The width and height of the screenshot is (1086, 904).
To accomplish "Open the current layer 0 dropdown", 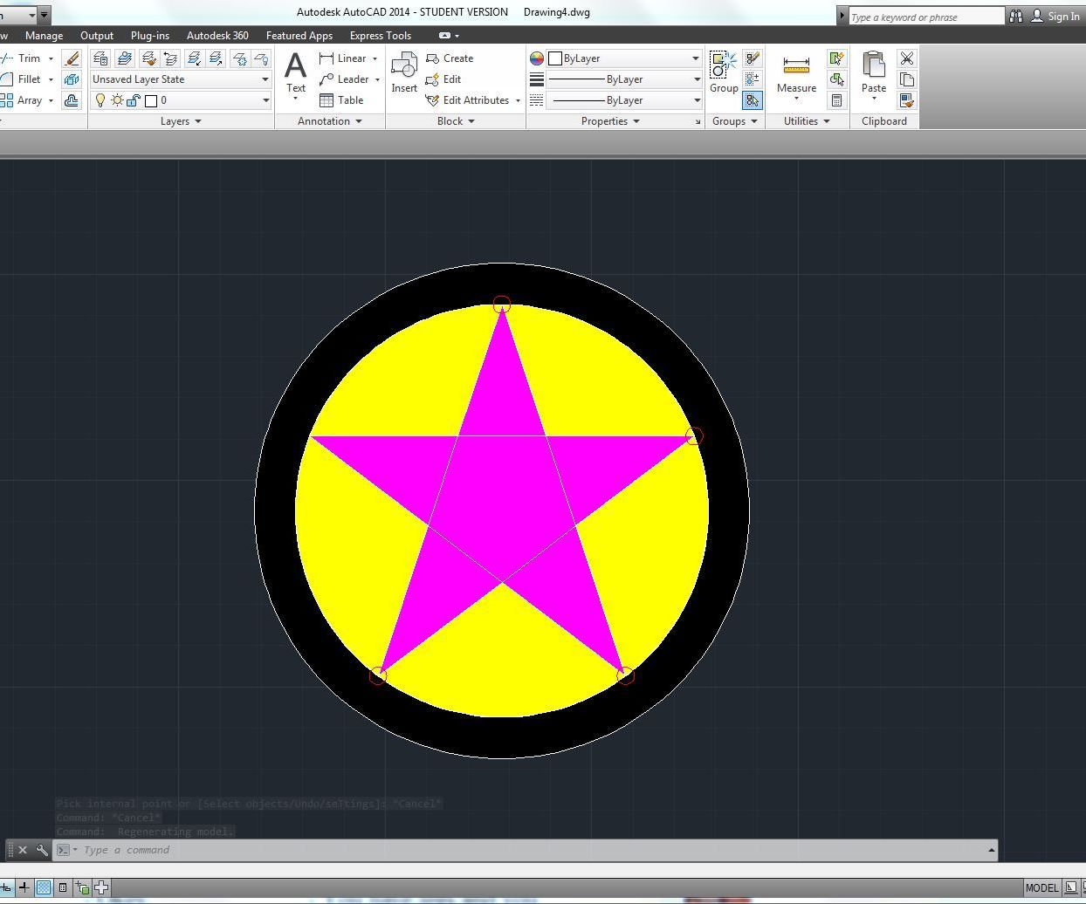I will coord(181,100).
